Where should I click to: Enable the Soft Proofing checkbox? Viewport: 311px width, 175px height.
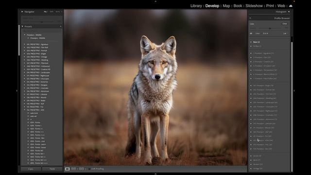click(89, 169)
